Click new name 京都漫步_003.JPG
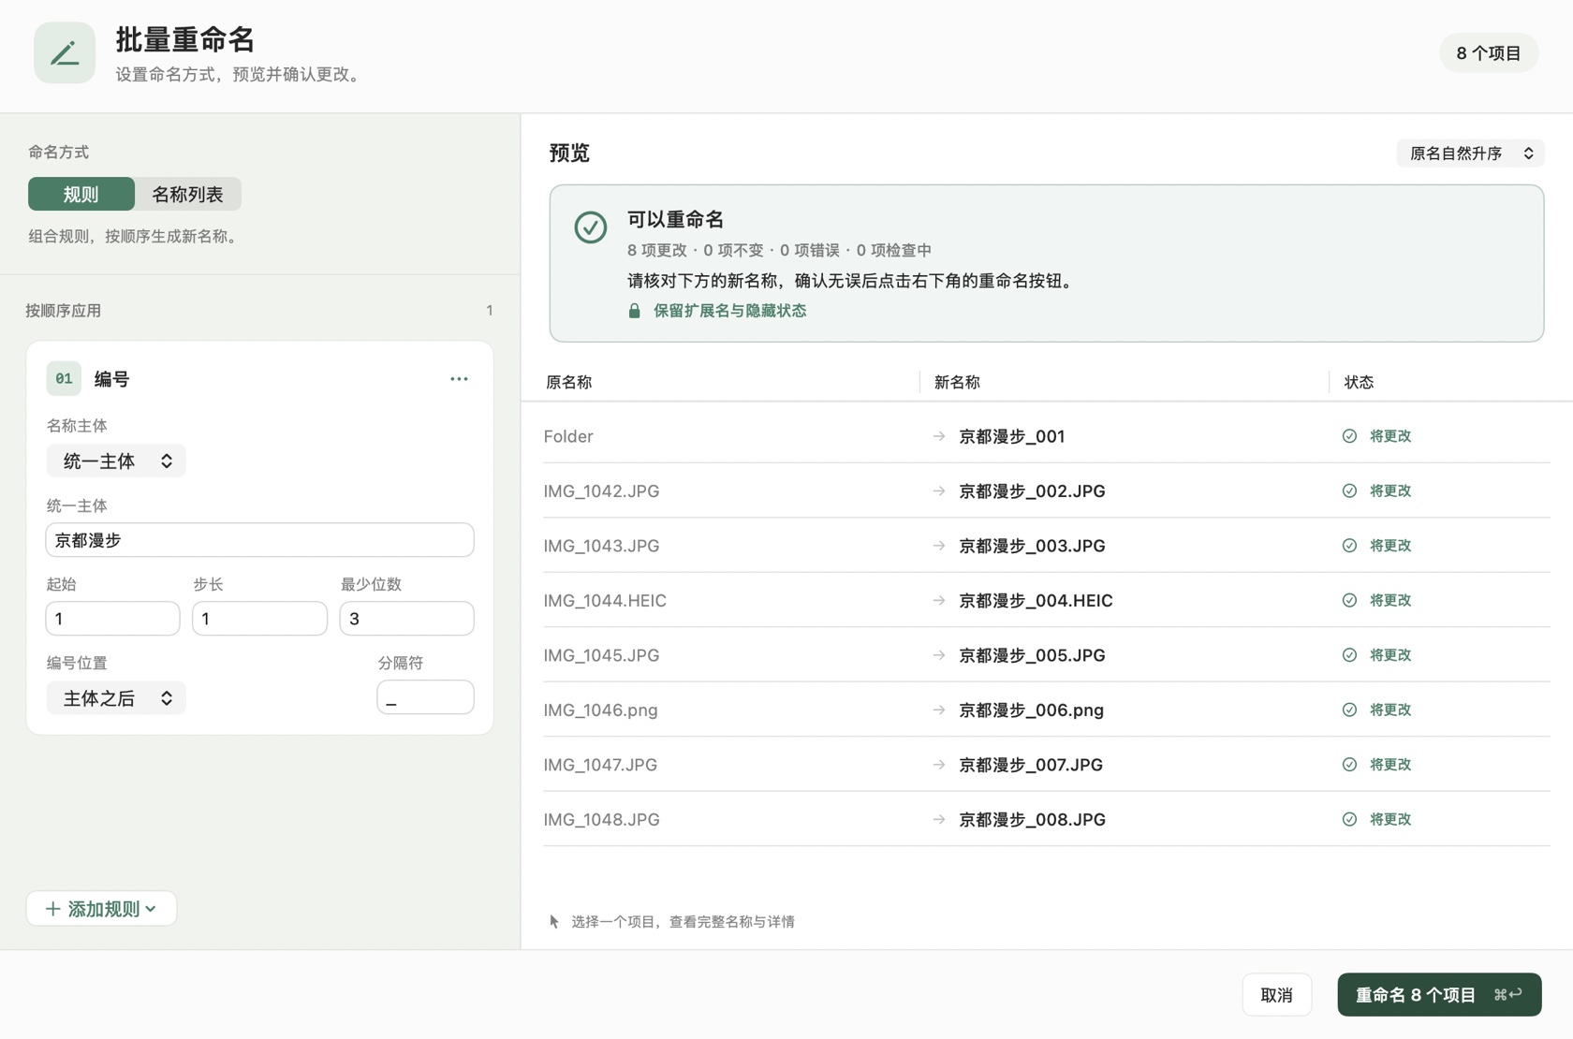The width and height of the screenshot is (1573, 1039). (1032, 546)
